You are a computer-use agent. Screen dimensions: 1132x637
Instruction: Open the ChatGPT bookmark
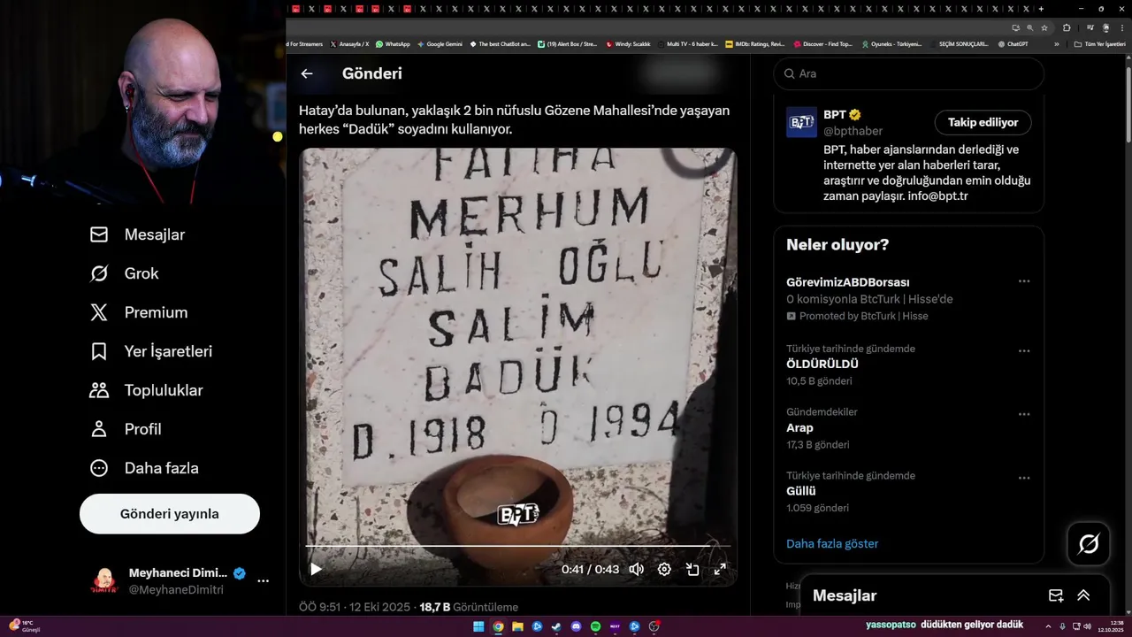pyautogui.click(x=1012, y=43)
